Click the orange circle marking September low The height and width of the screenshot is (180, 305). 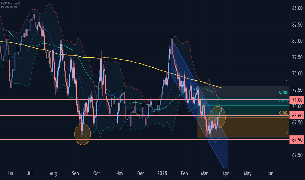point(82,134)
